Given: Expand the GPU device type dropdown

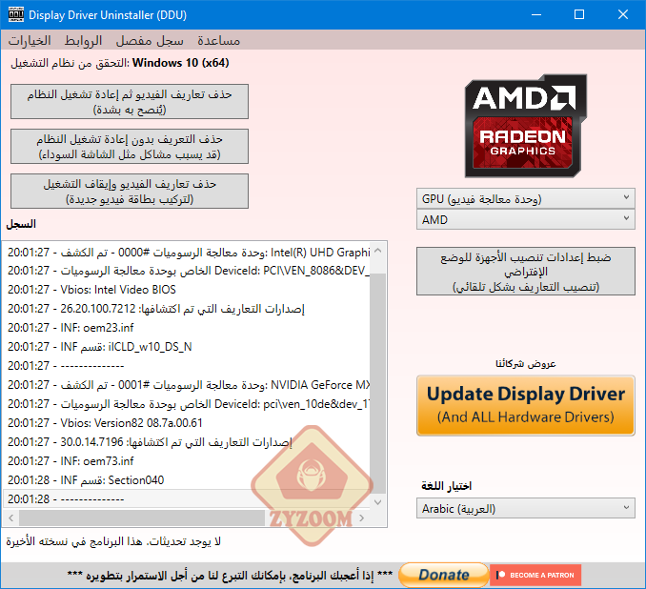Looking at the screenshot, I should coord(526,198).
